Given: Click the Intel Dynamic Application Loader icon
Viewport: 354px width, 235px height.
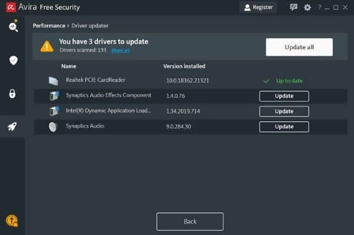Looking at the screenshot, I should 54,111.
